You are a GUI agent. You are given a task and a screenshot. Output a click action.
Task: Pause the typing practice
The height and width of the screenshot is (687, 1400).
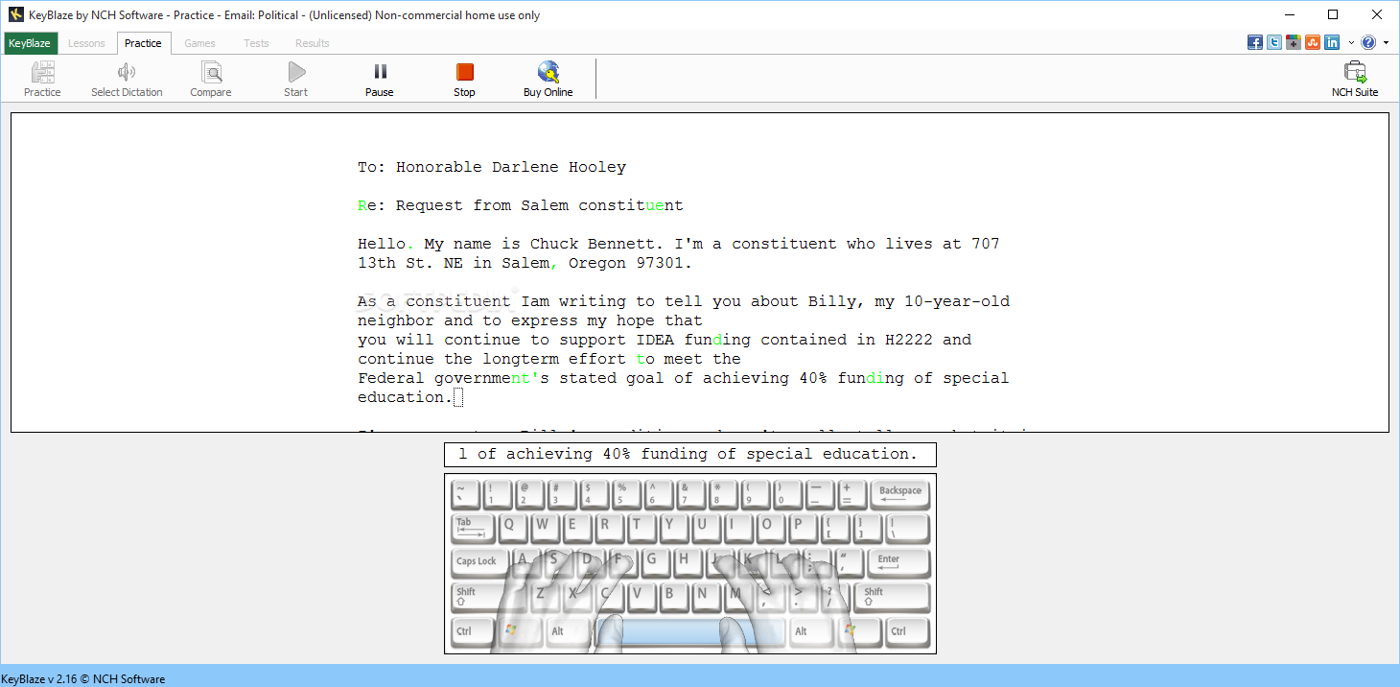pos(380,79)
